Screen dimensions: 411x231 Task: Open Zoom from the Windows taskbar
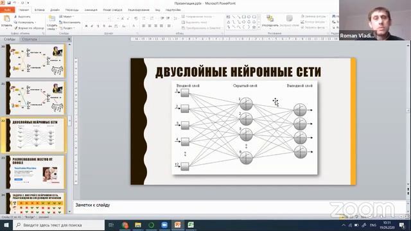[x=164, y=225]
